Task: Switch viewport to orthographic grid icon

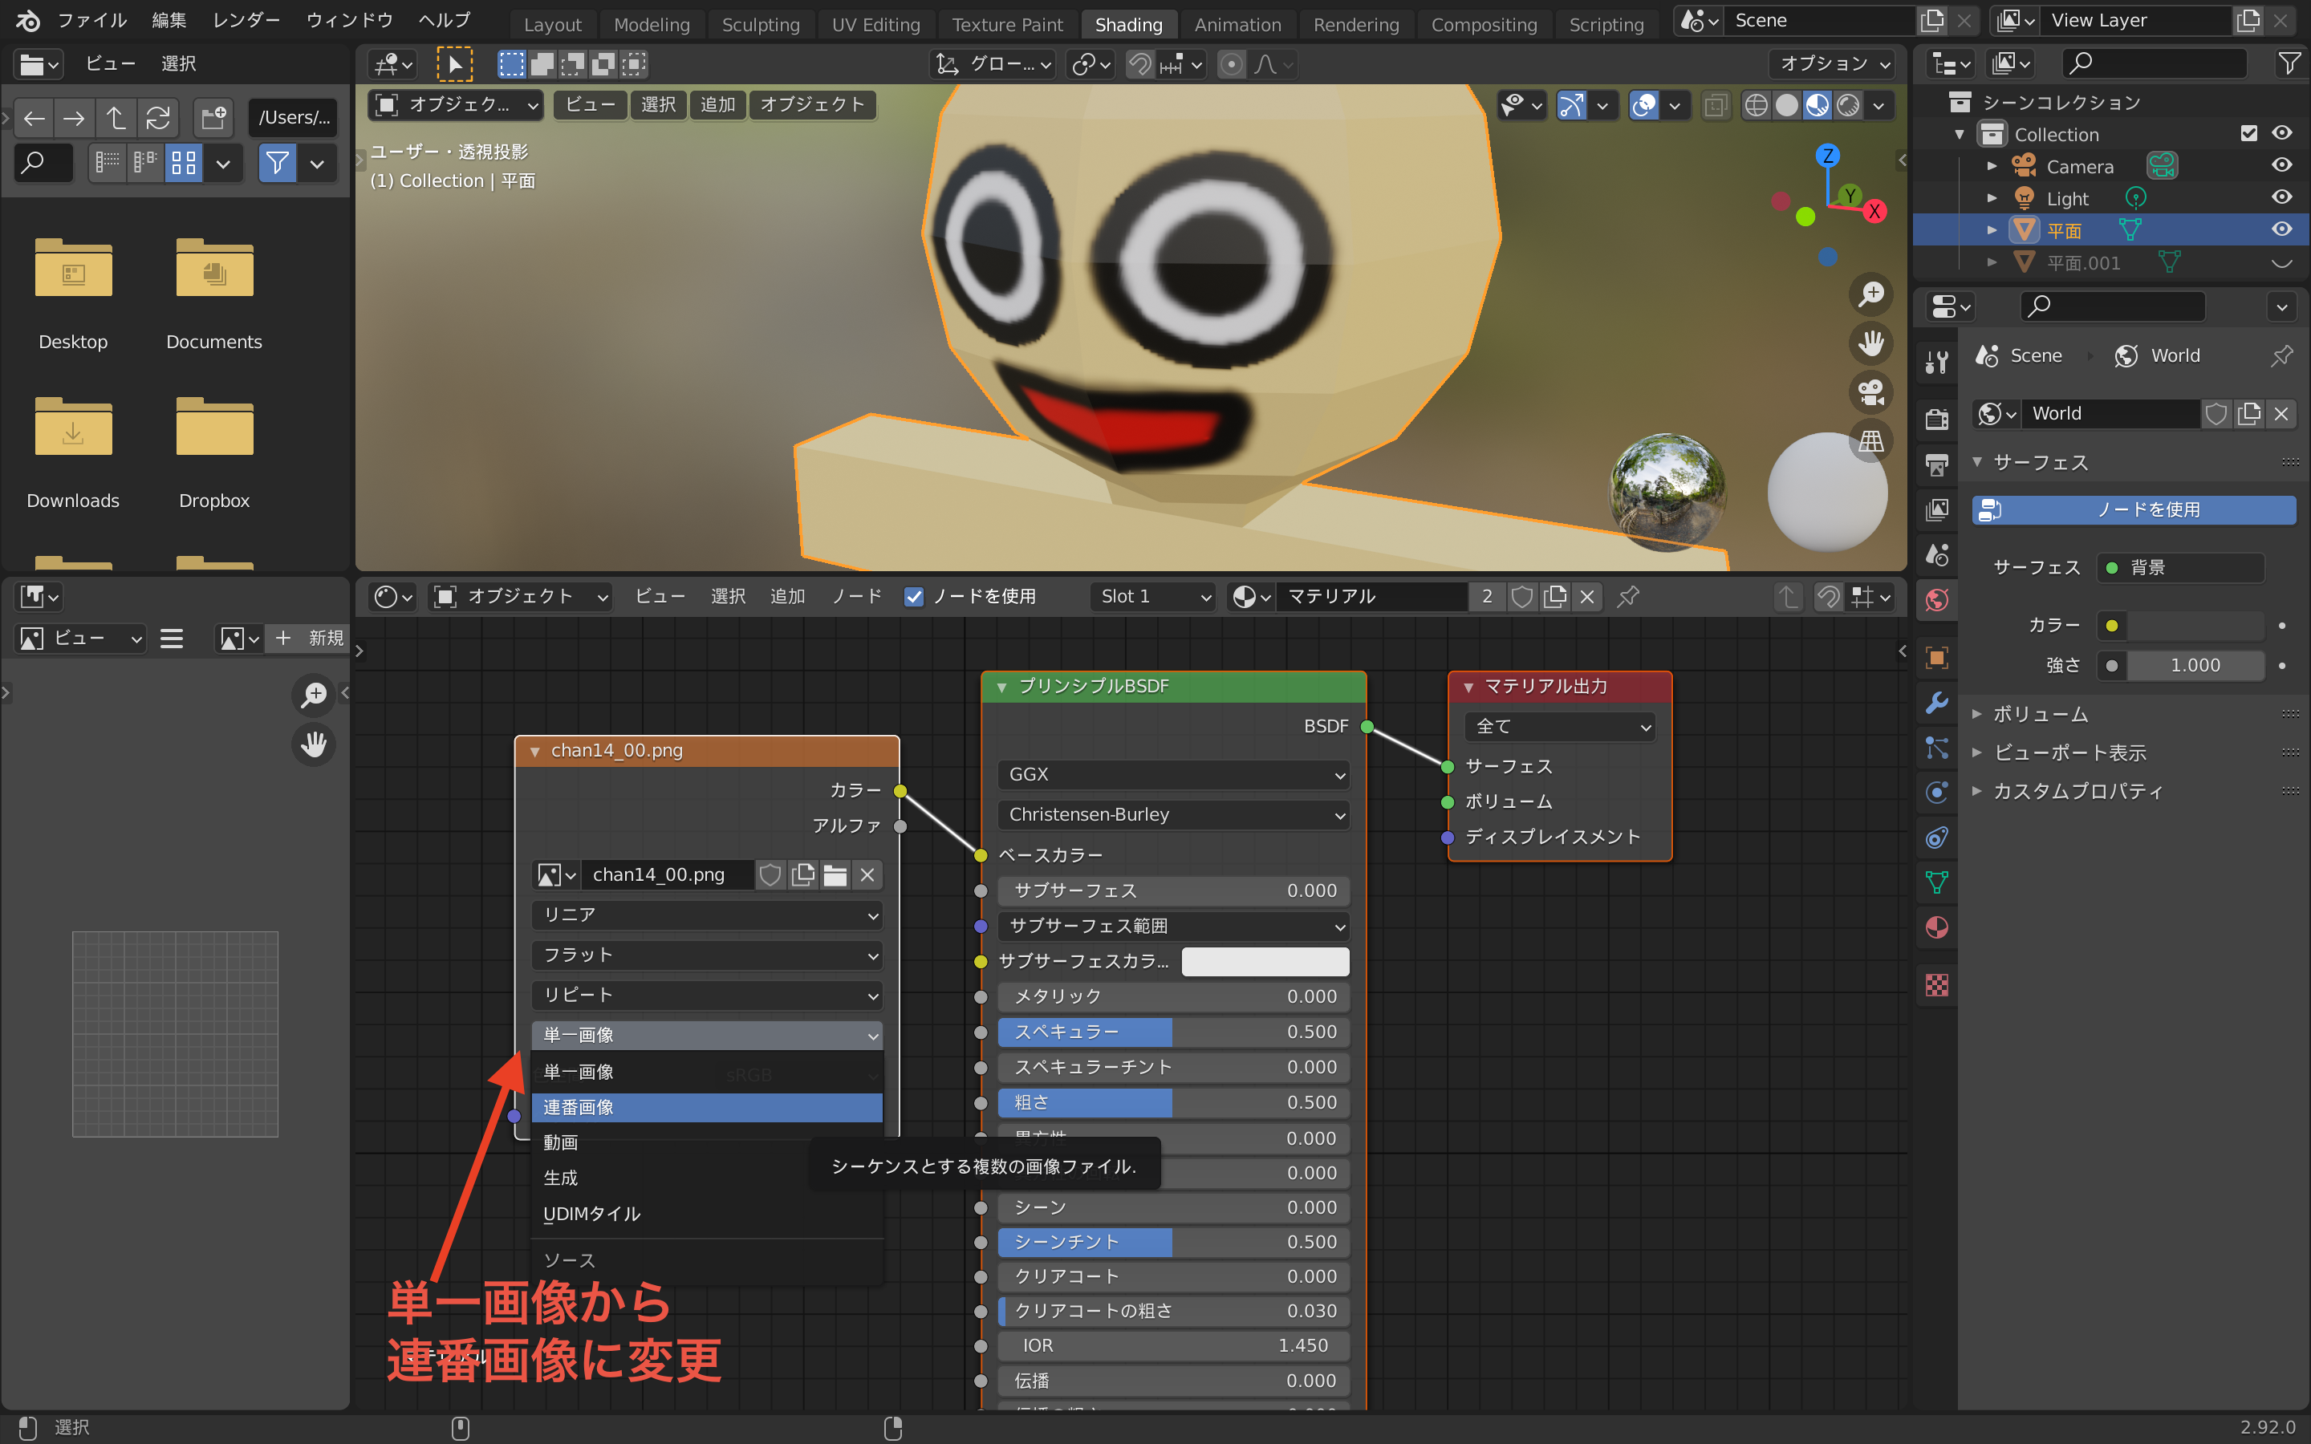Action: point(1870,440)
